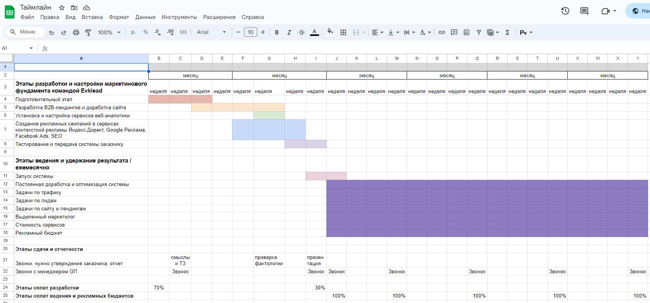Decrease font size with minus button
The image size is (650, 303).
[238, 32]
